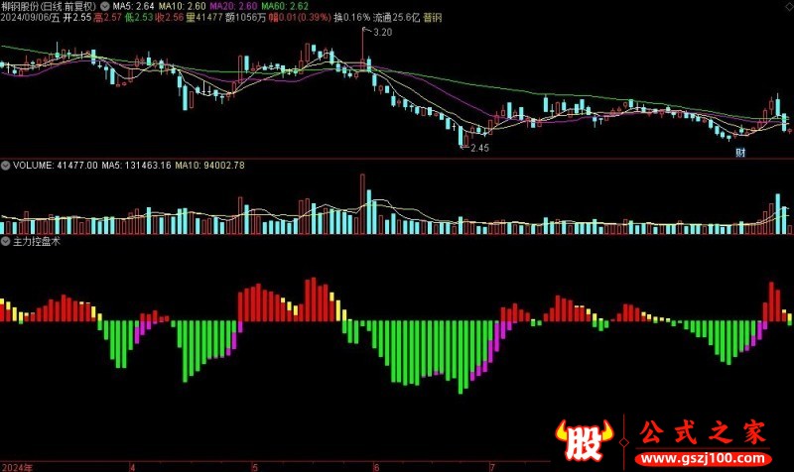Viewport: 794px width, 472px height.
Task: Click the 额1056万 amount value
Action: click(245, 17)
